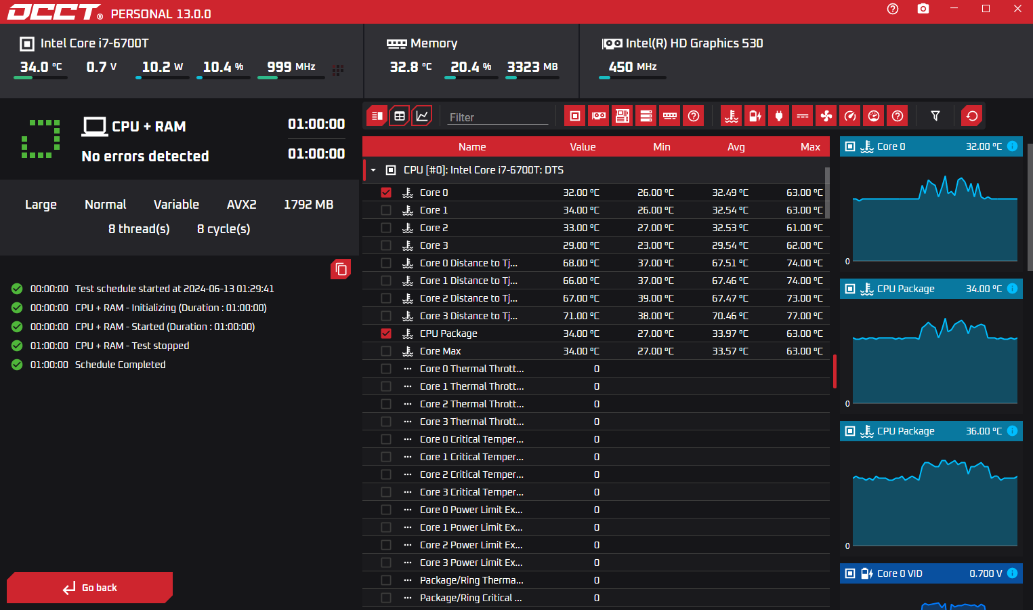The image size is (1033, 610).
Task: Toggle the unknown sensor type filter
Action: (898, 116)
